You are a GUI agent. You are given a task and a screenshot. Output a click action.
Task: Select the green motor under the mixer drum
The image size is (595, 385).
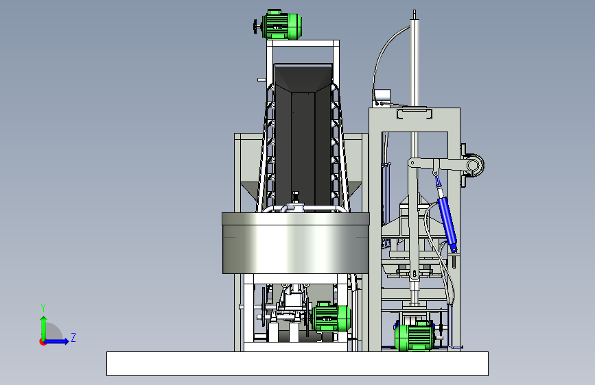[331, 318]
